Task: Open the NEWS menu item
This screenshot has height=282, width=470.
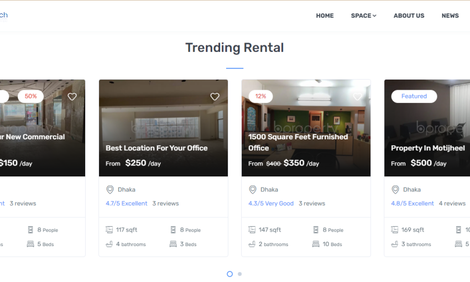Action: click(x=450, y=15)
